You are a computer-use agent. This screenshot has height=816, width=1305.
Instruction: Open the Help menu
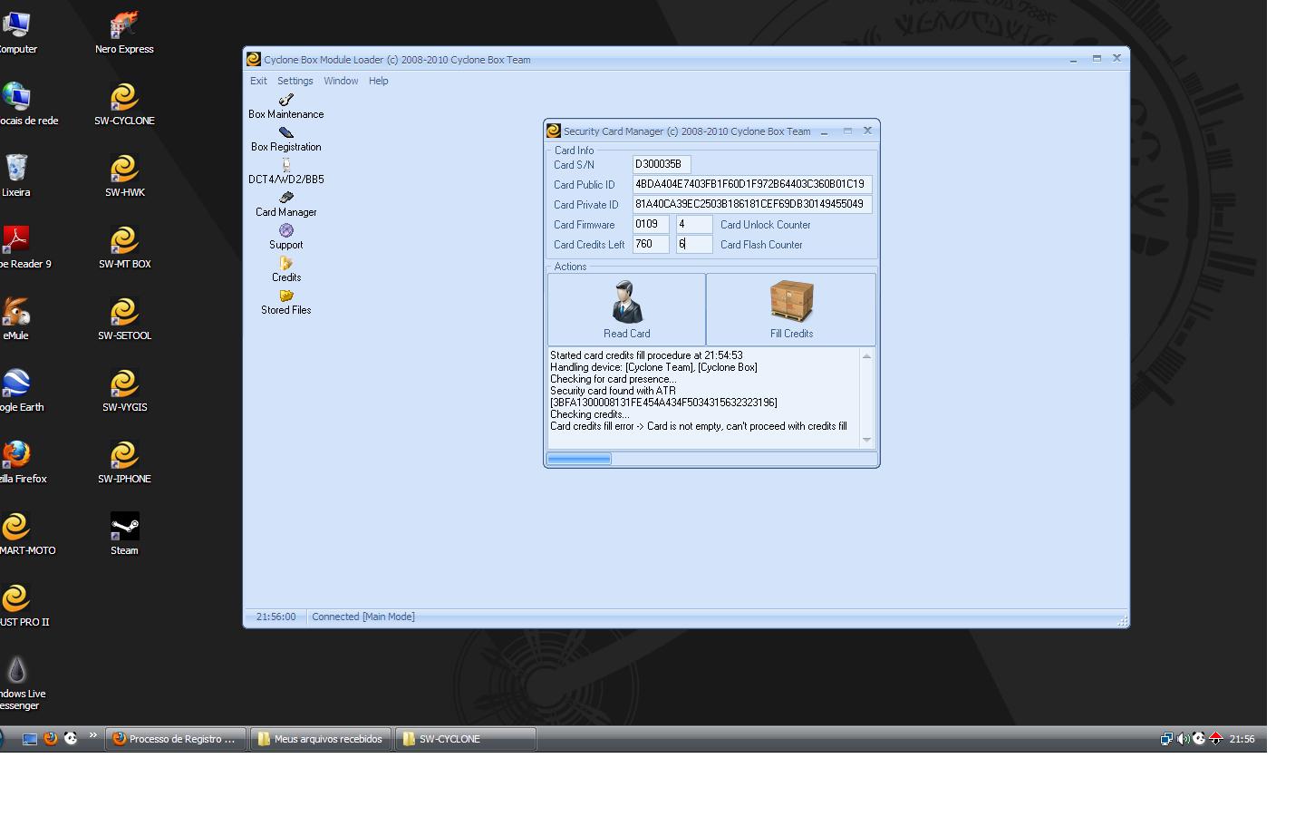378,81
